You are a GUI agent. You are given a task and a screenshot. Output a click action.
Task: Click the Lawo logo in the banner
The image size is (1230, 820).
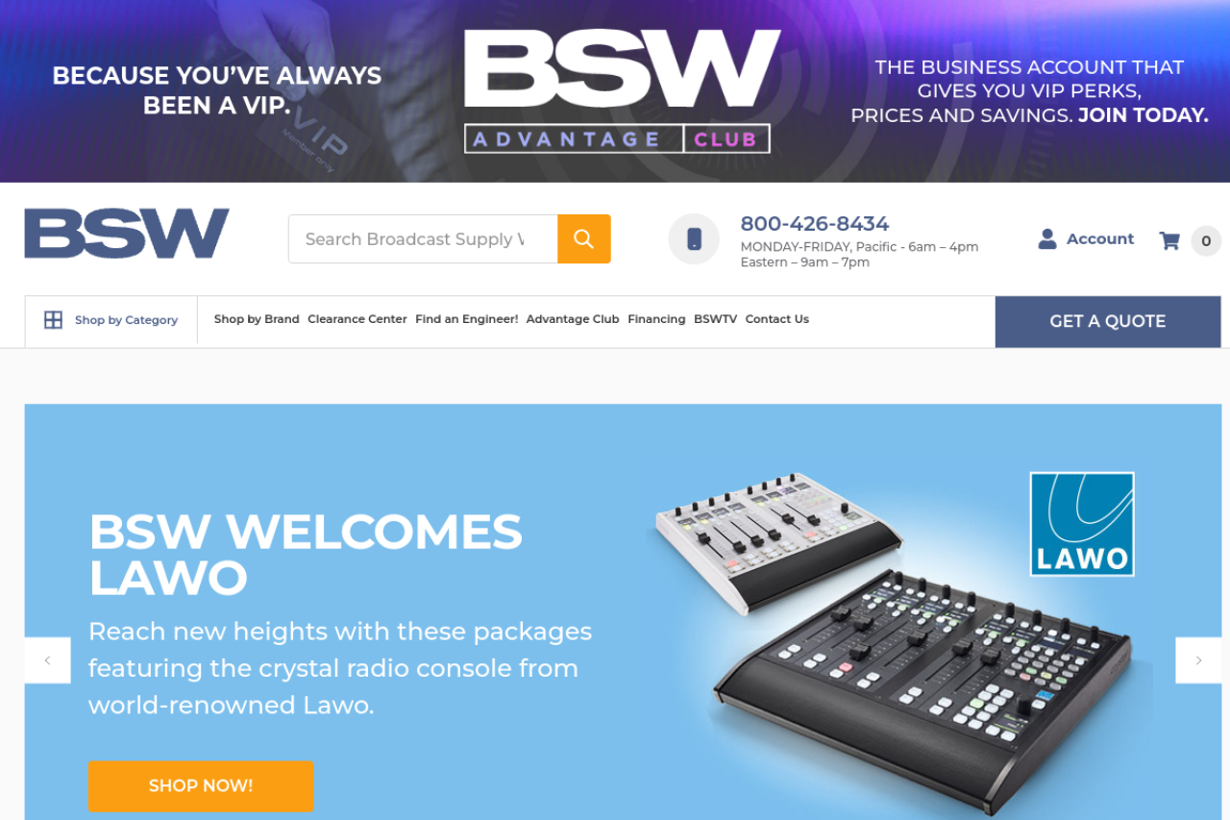click(1082, 524)
